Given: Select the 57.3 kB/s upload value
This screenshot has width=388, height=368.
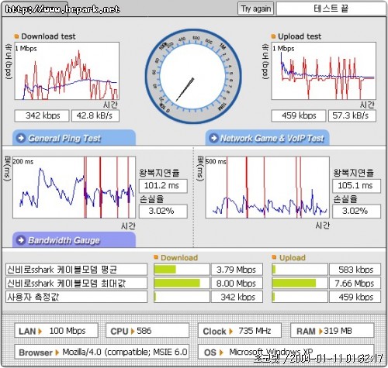Looking at the screenshot, I should pyautogui.click(x=352, y=115).
